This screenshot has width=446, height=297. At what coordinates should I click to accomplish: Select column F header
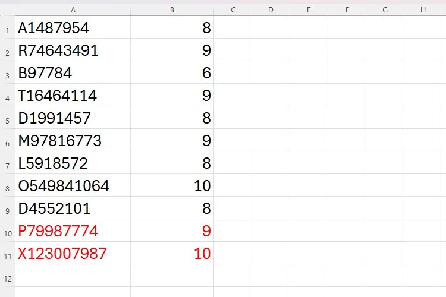347,10
